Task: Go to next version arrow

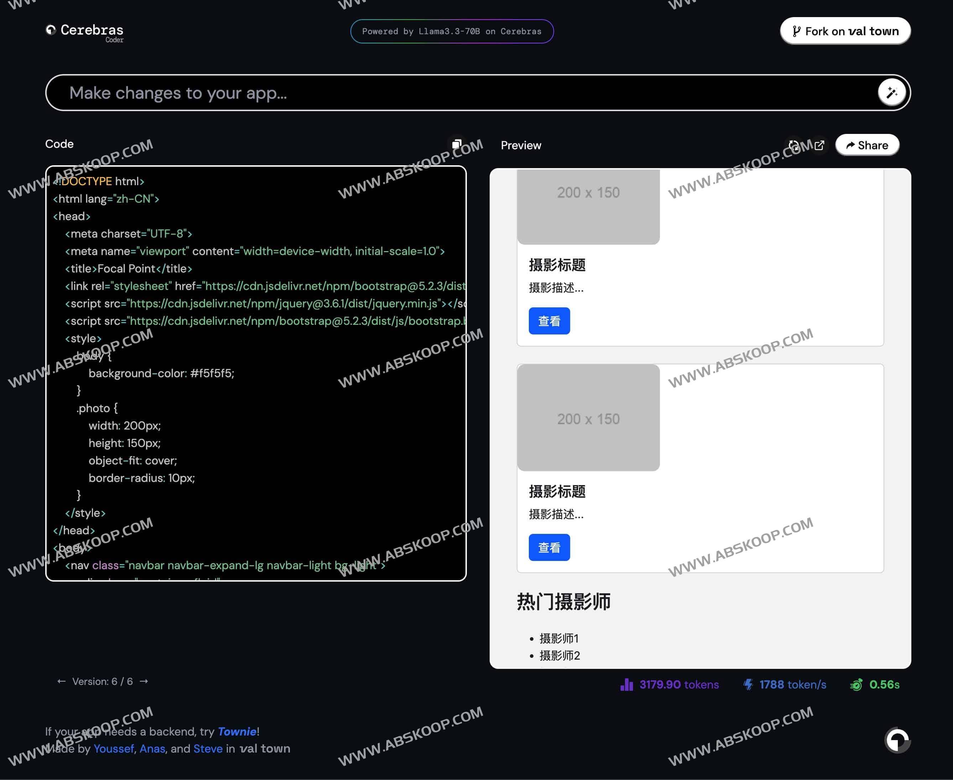Action: [144, 682]
